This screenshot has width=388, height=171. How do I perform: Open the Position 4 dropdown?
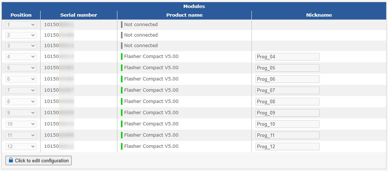click(x=21, y=57)
